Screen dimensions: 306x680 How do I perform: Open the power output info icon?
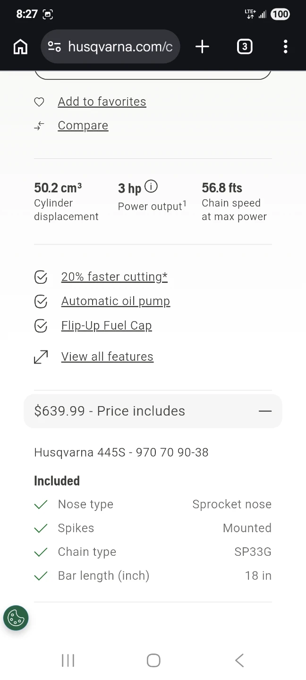click(151, 187)
